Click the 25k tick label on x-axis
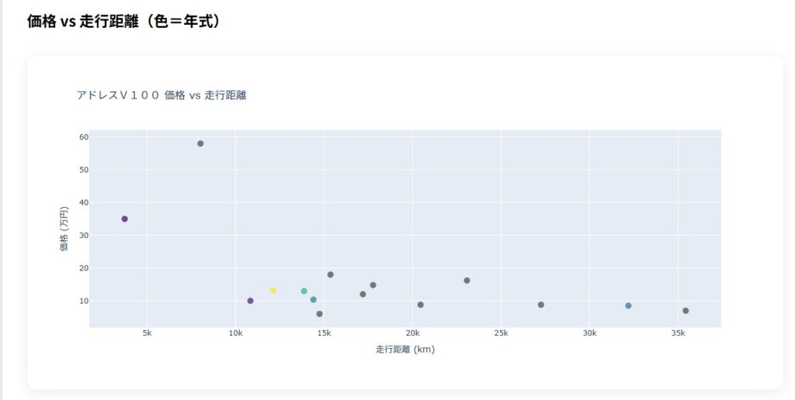The width and height of the screenshot is (795, 400). tap(501, 333)
